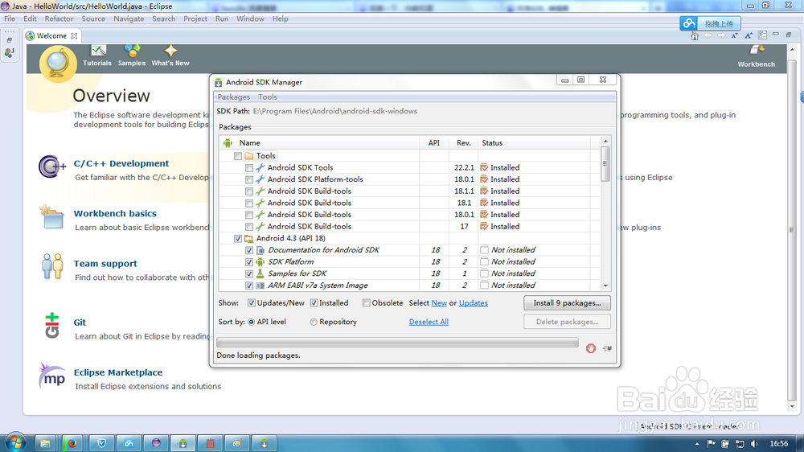804x452 pixels.
Task: Click the 16:56 clock in the taskbar
Action: 779,443
